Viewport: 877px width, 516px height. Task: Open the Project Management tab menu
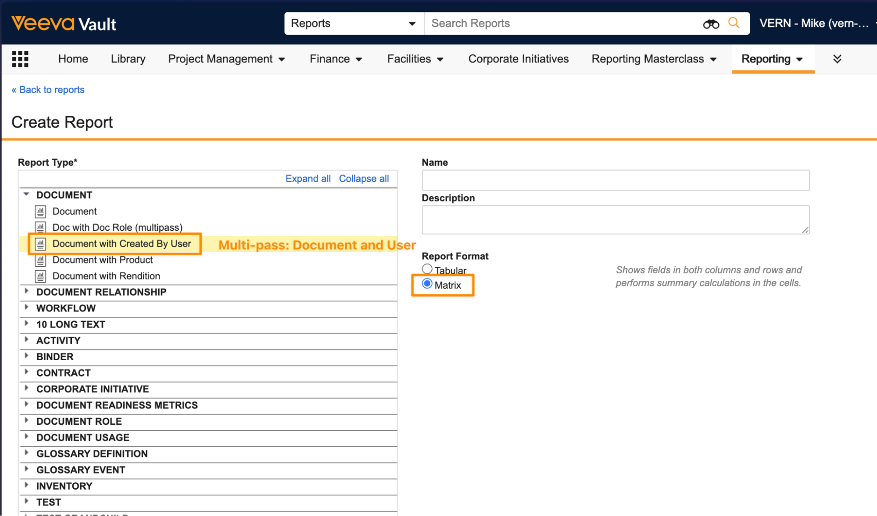point(226,59)
